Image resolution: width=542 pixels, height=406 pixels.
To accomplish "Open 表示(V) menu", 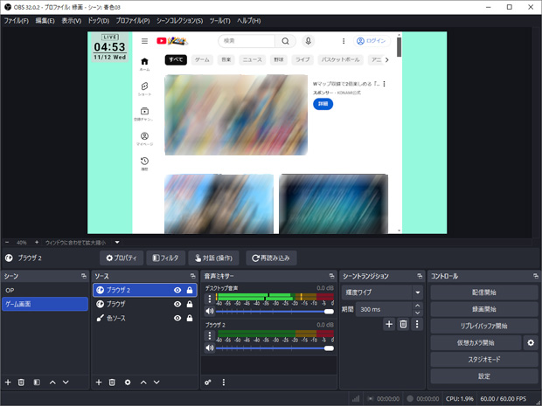I will (71, 21).
